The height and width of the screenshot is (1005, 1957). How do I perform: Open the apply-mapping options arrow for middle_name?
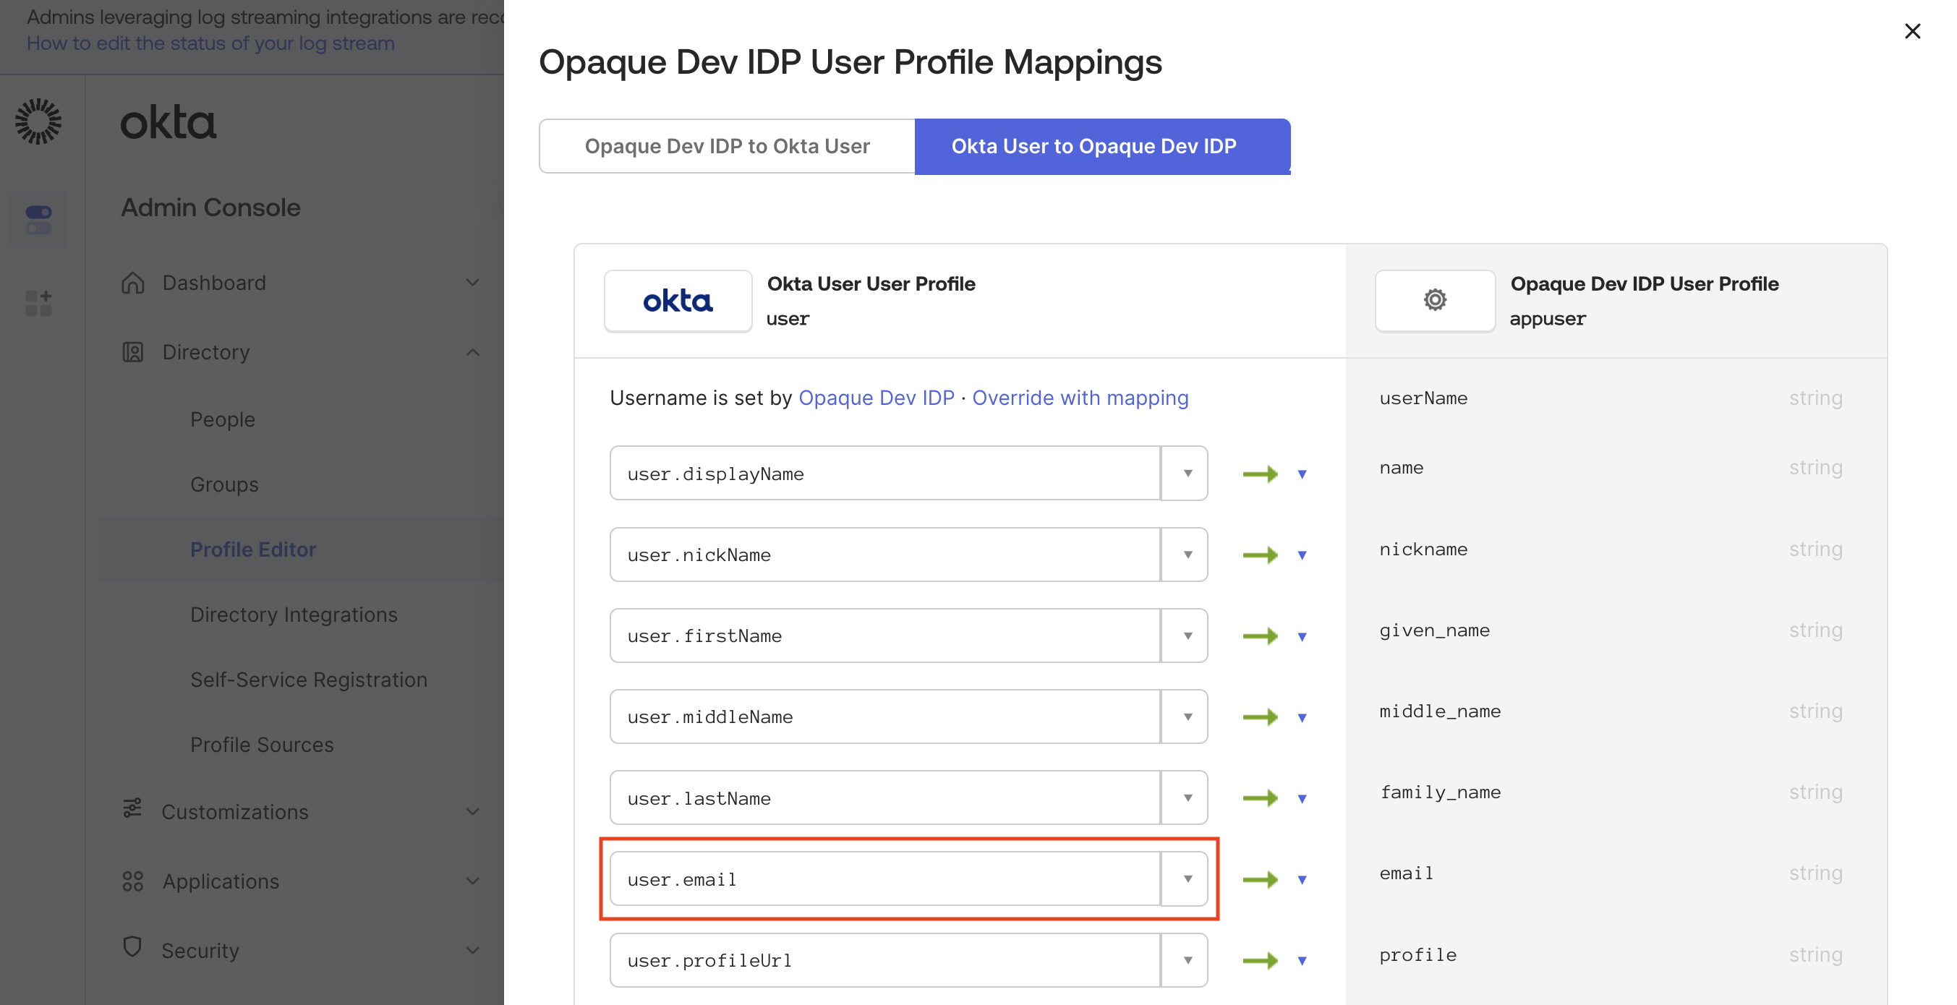1302,718
